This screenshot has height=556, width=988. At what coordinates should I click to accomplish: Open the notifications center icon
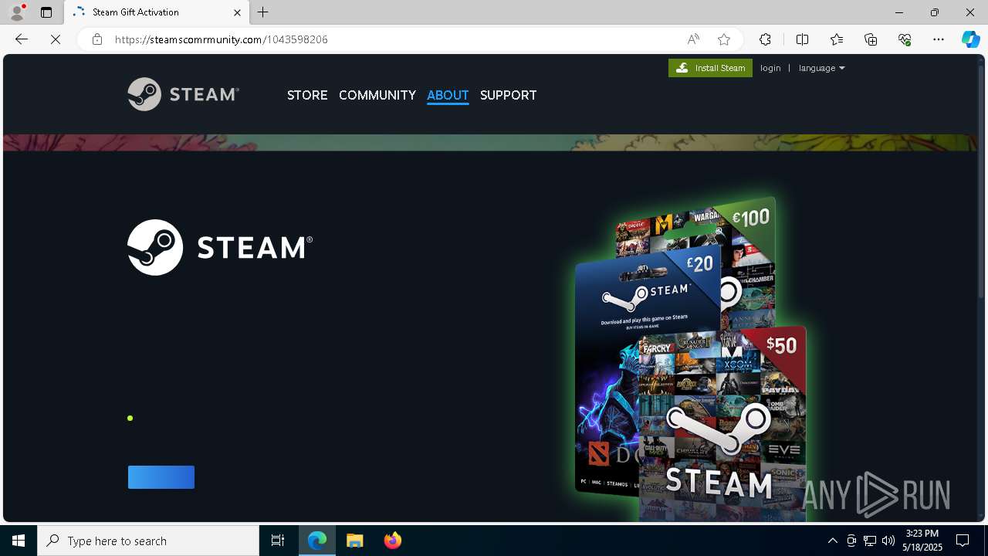point(963,541)
